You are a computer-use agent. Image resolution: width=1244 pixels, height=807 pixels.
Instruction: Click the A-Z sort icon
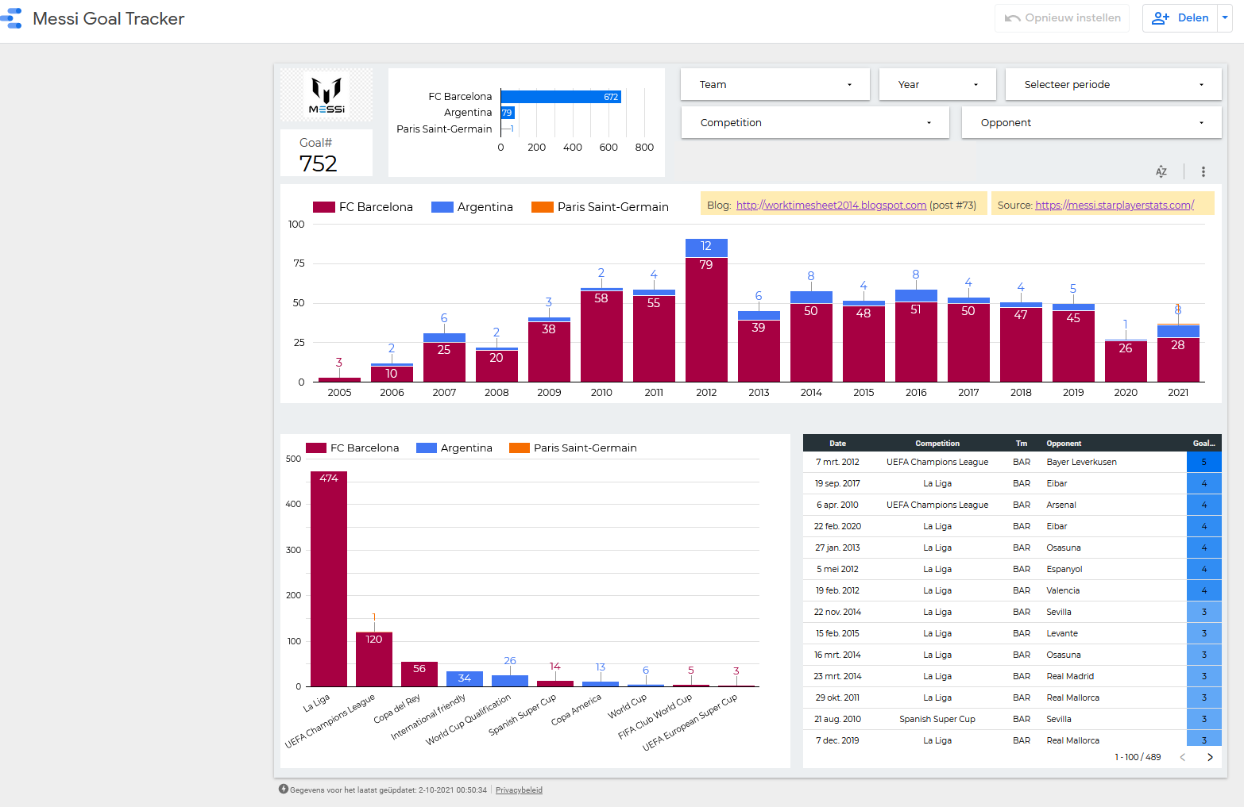(x=1161, y=171)
